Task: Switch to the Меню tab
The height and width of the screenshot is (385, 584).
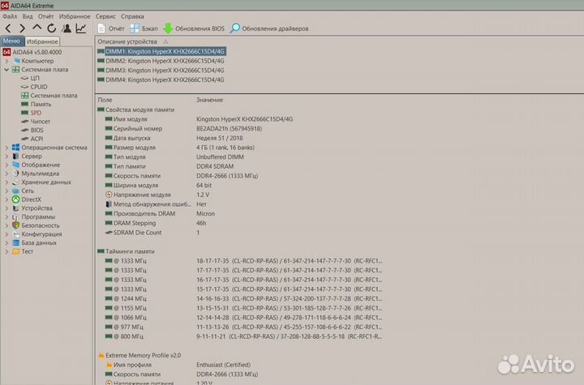Action: (11, 41)
